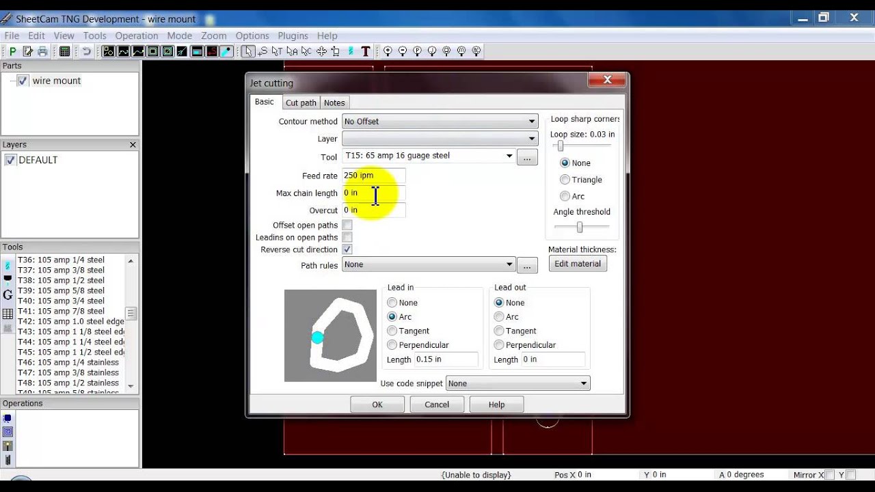Switch to the Cut path tab
The image size is (875, 492).
click(x=301, y=102)
